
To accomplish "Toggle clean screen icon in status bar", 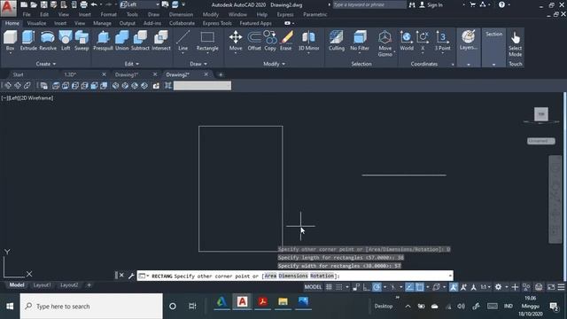I will click(x=551, y=287).
